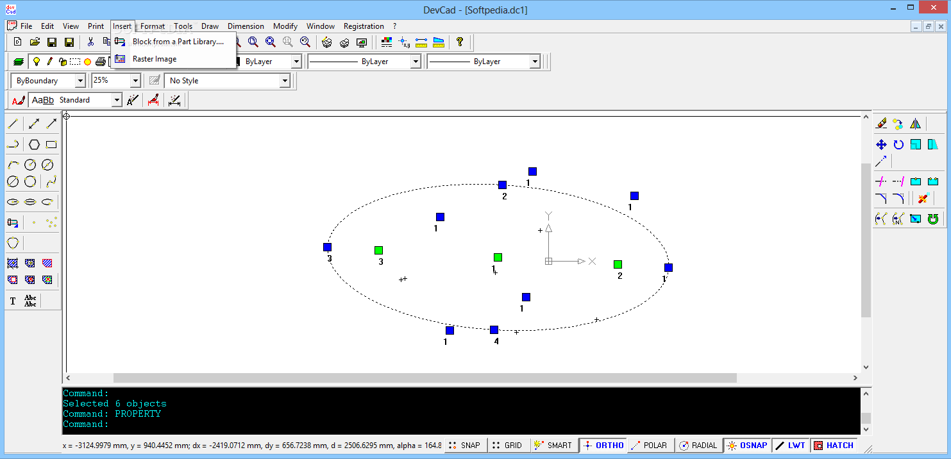
Task: Click the Explode dynamite icon
Action: (923, 198)
